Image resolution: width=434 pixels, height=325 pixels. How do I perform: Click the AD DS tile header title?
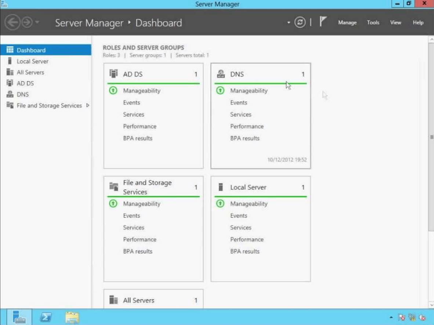133,74
